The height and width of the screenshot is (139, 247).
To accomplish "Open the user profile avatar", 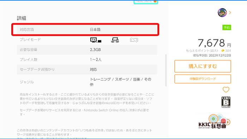I will [222, 13].
